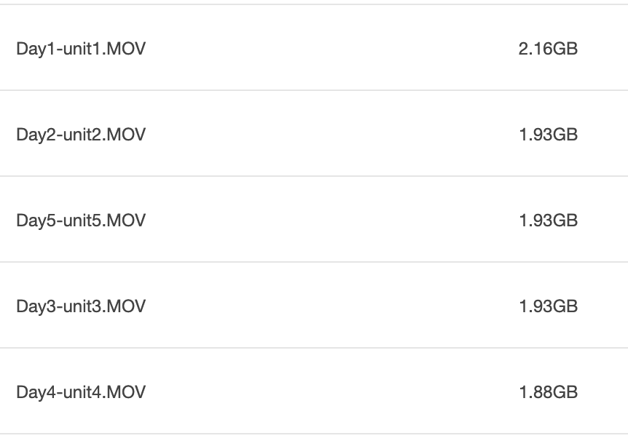Open the Day1-unit1.MOV file

coord(81,49)
